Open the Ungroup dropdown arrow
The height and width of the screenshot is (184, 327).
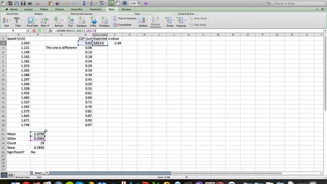click(185, 20)
